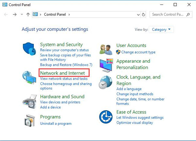This screenshot has height=141, width=196.
Task: Go back with the Back arrow
Action: click(x=6, y=14)
